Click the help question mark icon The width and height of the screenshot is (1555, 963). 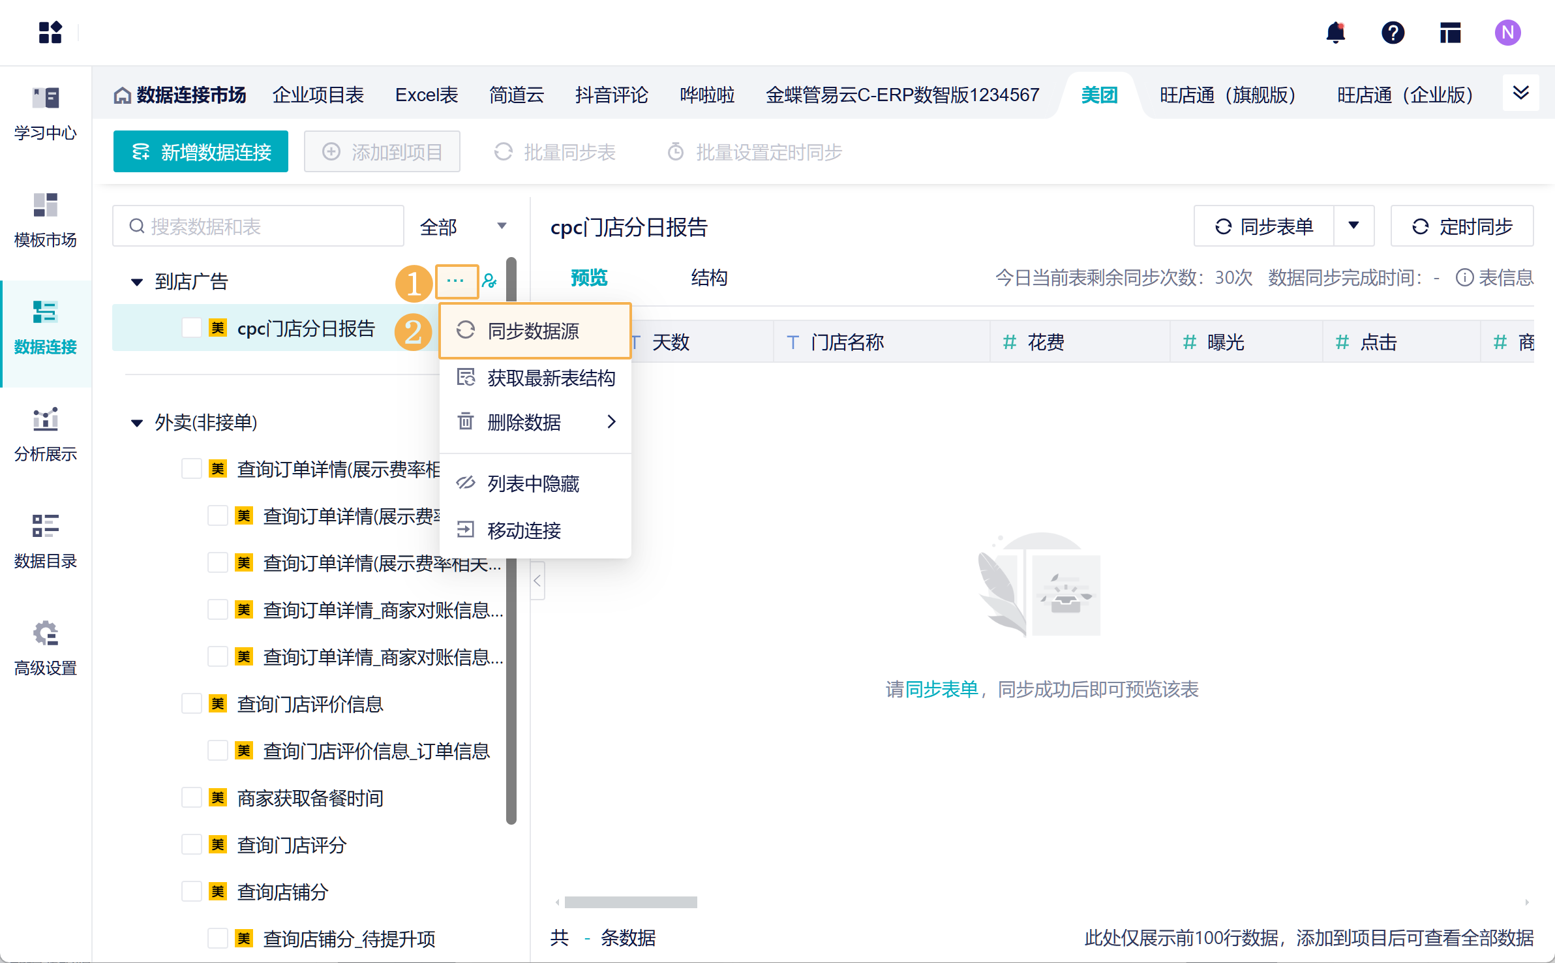coord(1393,33)
